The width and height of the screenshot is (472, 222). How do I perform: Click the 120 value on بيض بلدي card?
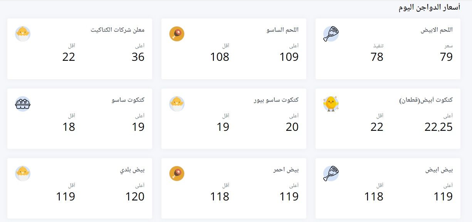point(134,196)
